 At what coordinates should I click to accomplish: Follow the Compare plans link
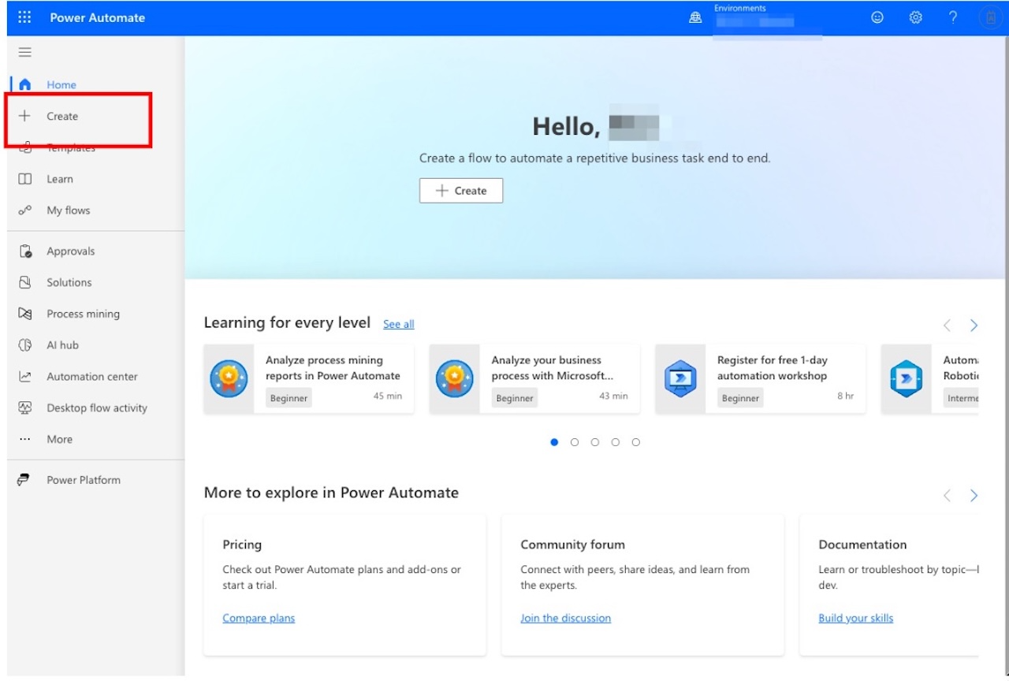click(259, 618)
